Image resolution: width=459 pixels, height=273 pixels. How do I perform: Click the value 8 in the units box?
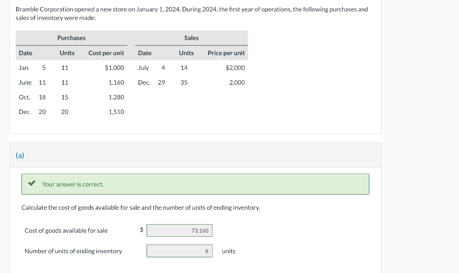click(x=206, y=251)
